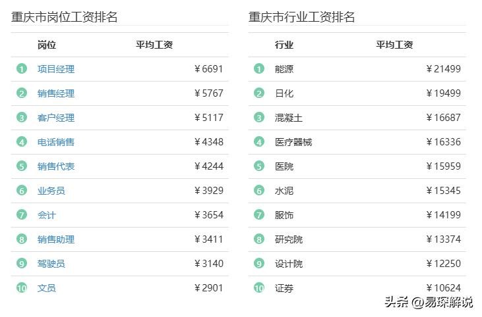This screenshot has height=317, width=482.
Task: Click the rank 4 badge beside 医疗器械
Action: click(259, 142)
